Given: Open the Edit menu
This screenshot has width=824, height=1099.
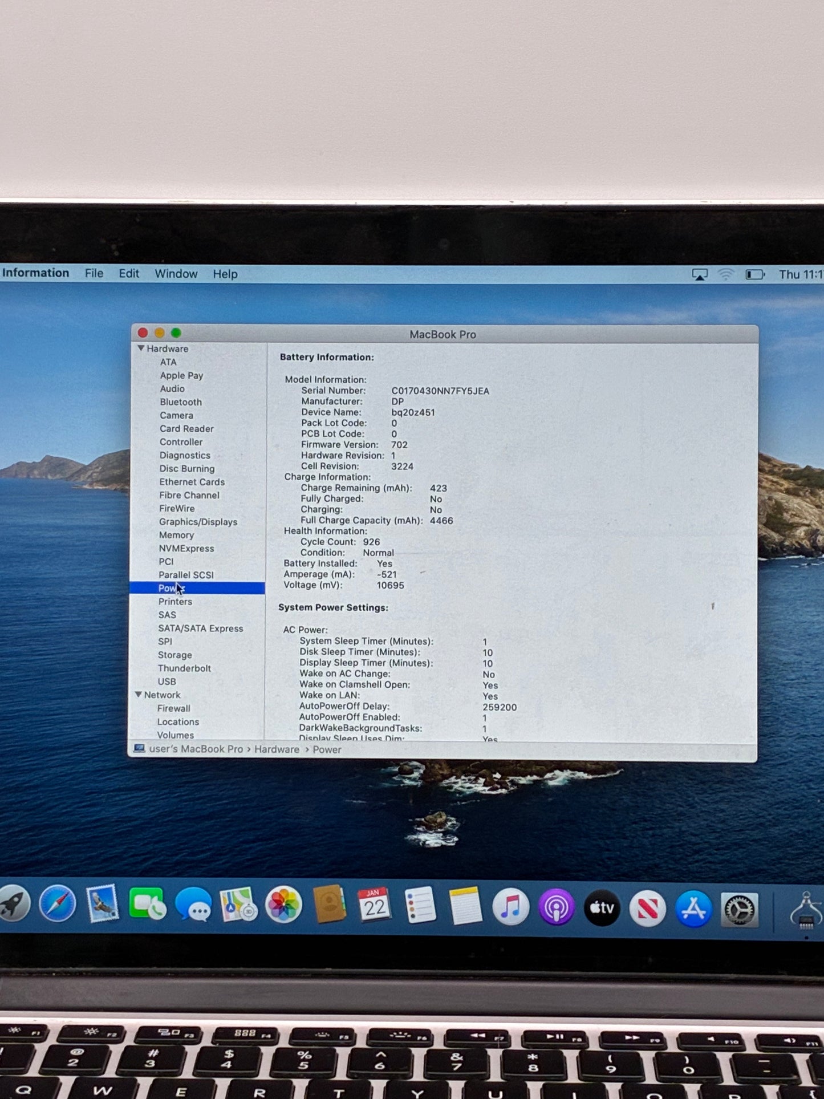Looking at the screenshot, I should tap(129, 274).
